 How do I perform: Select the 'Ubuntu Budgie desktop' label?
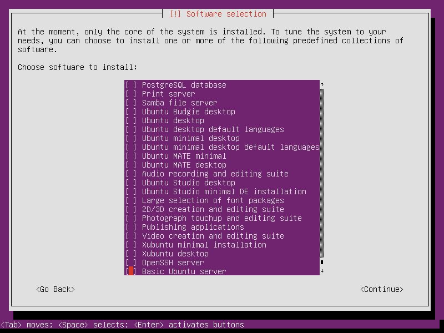[189, 112]
